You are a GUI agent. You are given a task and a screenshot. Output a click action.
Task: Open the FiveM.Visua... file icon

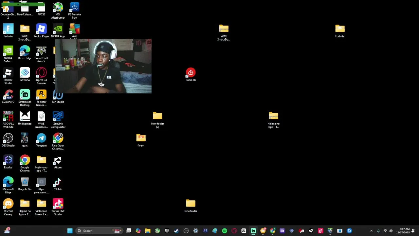25,10
